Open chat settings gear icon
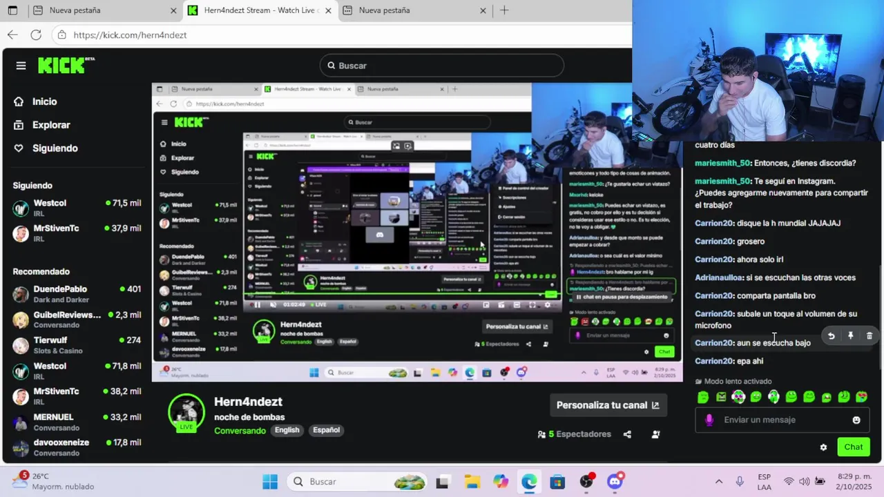This screenshot has height=497, width=884. tap(823, 447)
